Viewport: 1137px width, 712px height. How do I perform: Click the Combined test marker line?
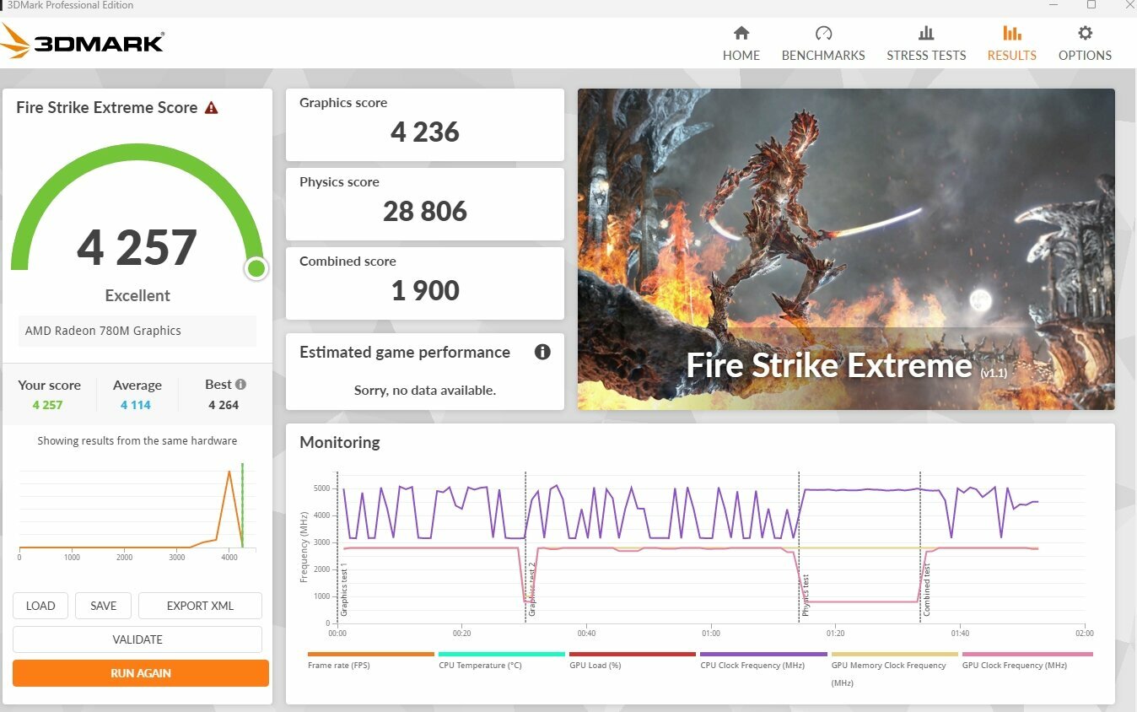(x=920, y=547)
